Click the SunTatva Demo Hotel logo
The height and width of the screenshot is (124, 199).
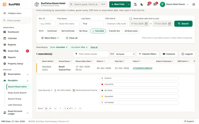point(37,4)
